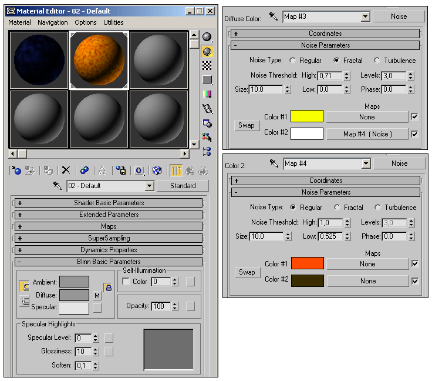Click Reset Map/Mtl X icon
Image resolution: width=432 pixels, height=381 pixels.
coord(66,170)
